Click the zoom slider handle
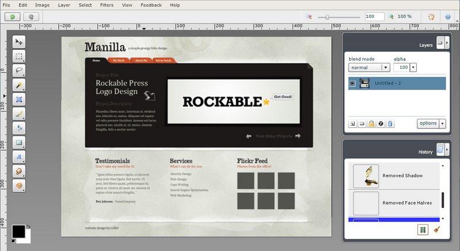This screenshot has width=460, height=251. pyautogui.click(x=327, y=17)
